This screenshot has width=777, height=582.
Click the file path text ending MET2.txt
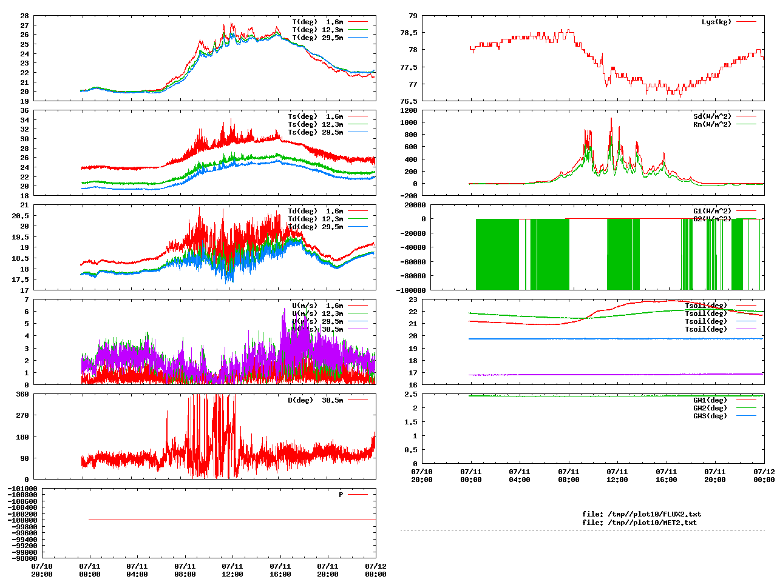point(639,523)
